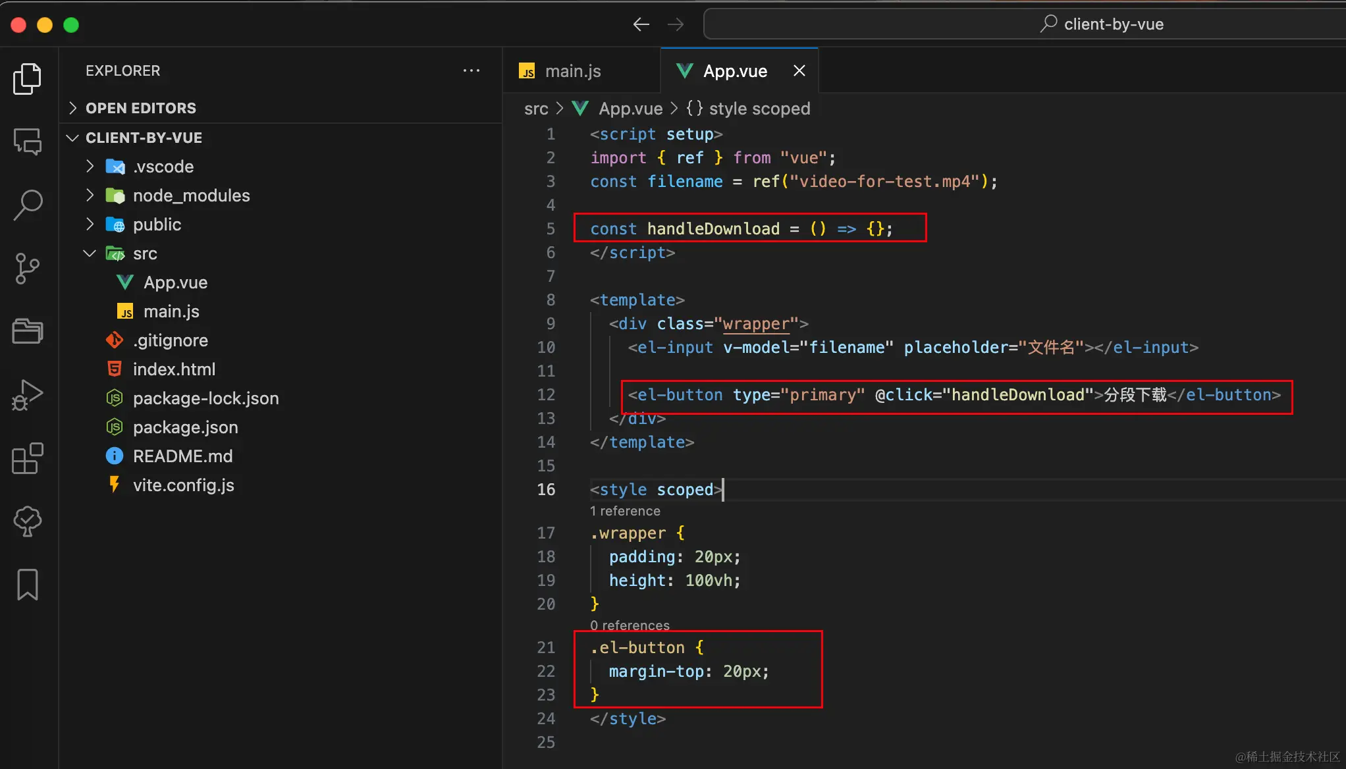Click the info icon beside README.md

click(x=115, y=456)
